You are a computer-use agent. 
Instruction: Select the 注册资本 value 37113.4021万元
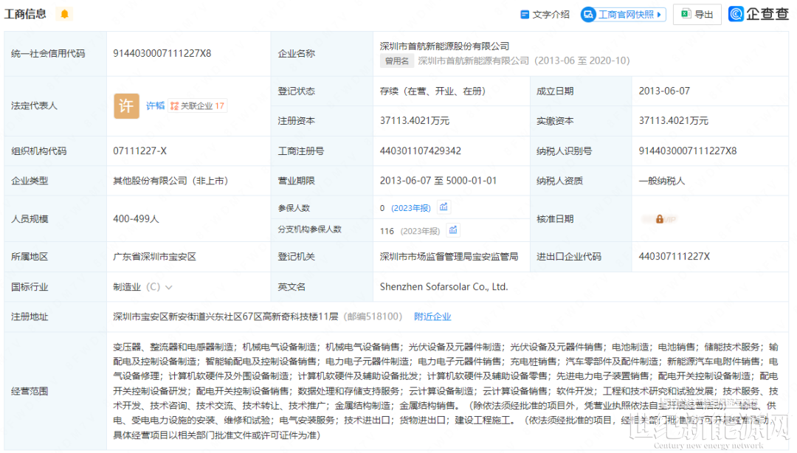pos(415,120)
